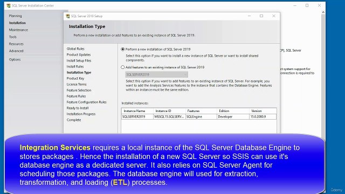Click Ready to Install step

pos(78,108)
